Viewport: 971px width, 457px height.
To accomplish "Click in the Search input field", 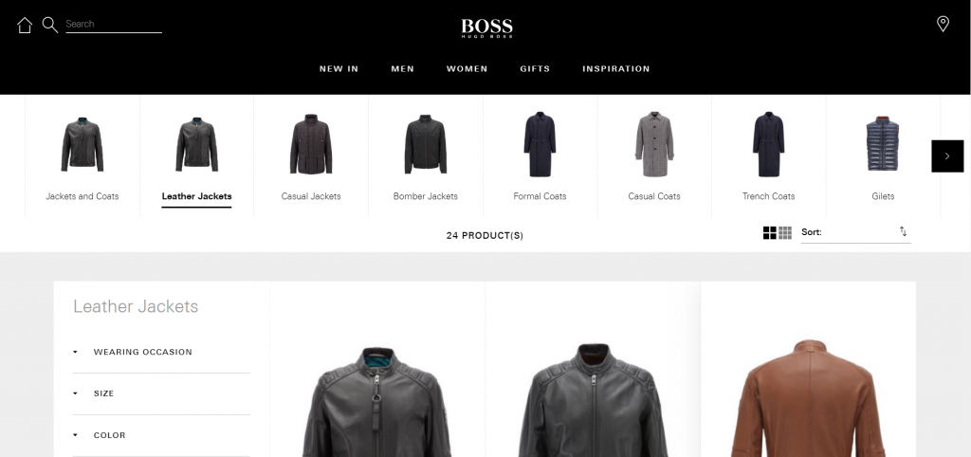I will [x=114, y=24].
